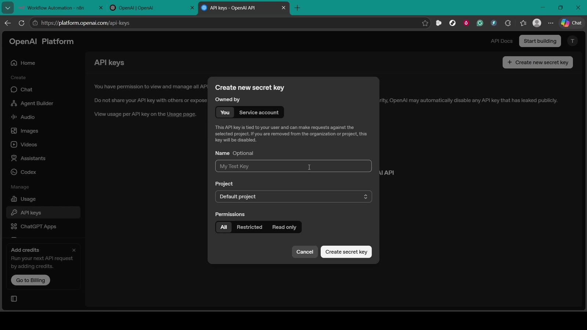Set key owner to You
The width and height of the screenshot is (587, 330).
(x=225, y=113)
